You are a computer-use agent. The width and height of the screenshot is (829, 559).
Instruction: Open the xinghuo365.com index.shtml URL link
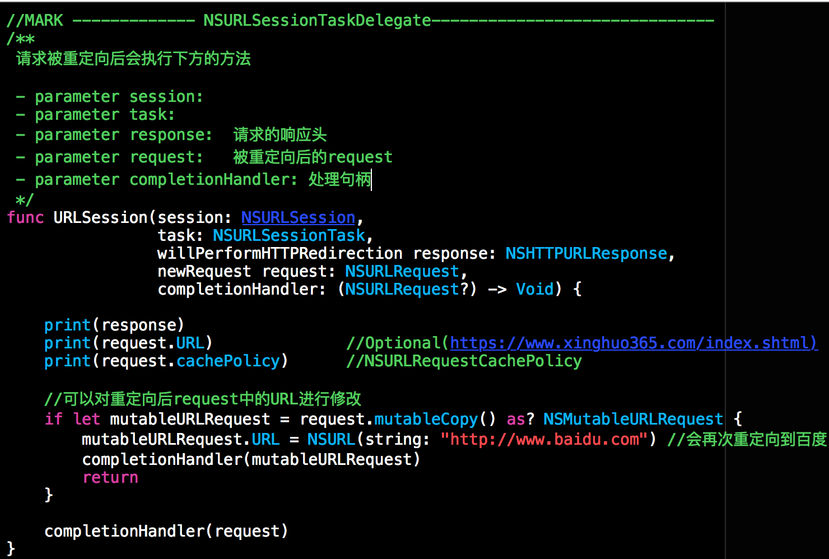click(634, 343)
